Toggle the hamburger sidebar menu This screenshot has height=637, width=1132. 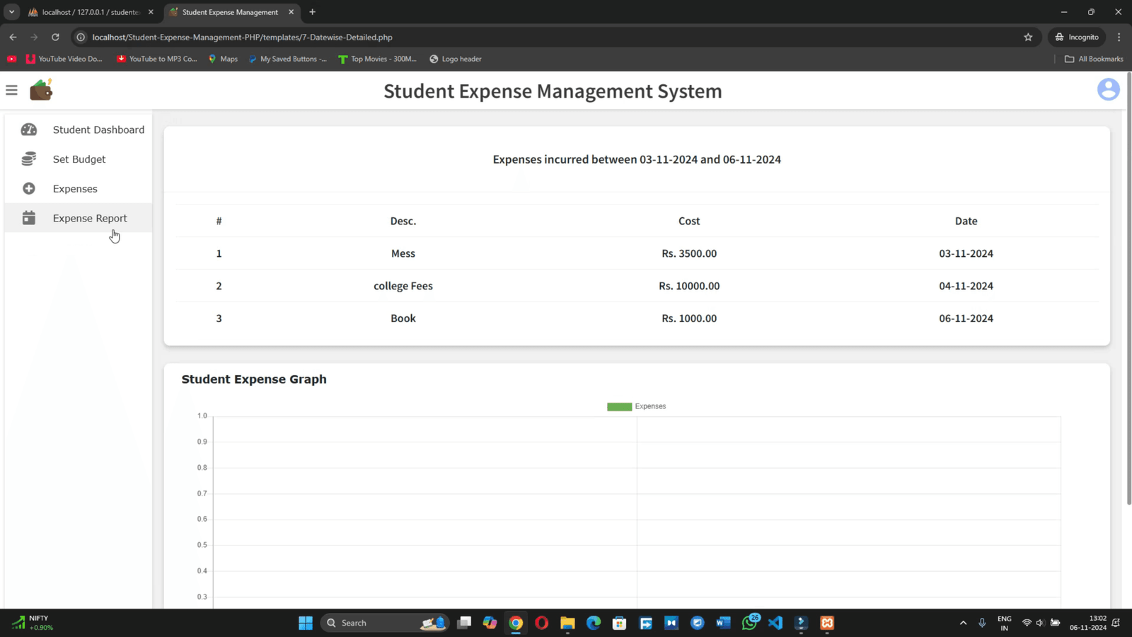11,90
